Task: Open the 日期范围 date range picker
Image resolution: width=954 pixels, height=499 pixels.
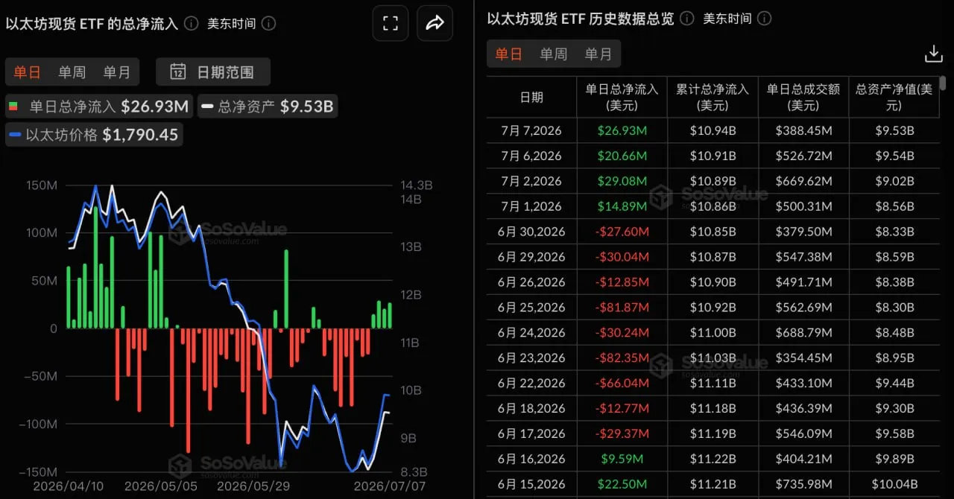Action: click(x=213, y=72)
